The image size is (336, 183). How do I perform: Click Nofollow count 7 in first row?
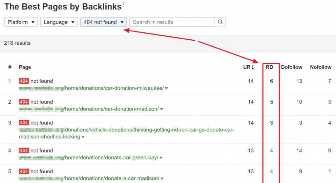[x=329, y=81]
